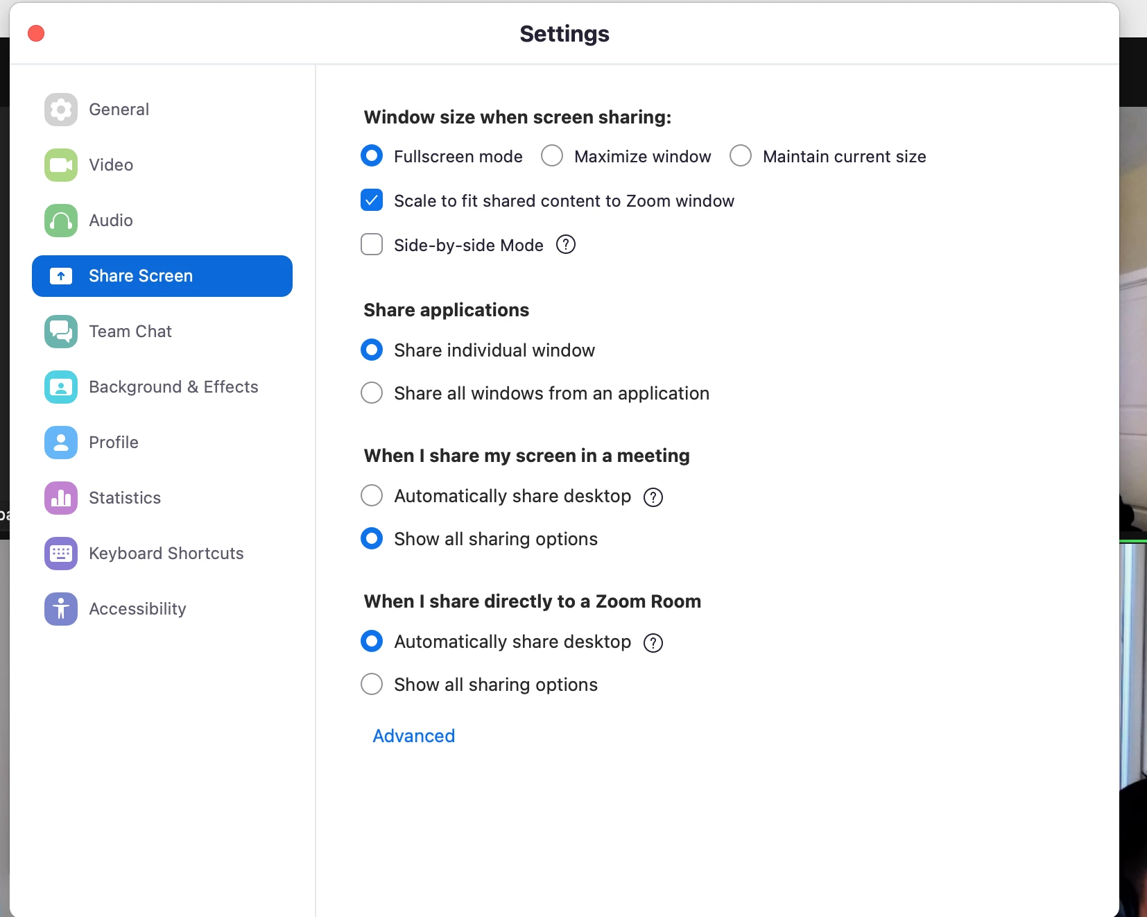The width and height of the screenshot is (1147, 917).
Task: Open help for meeting Automatically share desktop
Action: pyautogui.click(x=653, y=497)
